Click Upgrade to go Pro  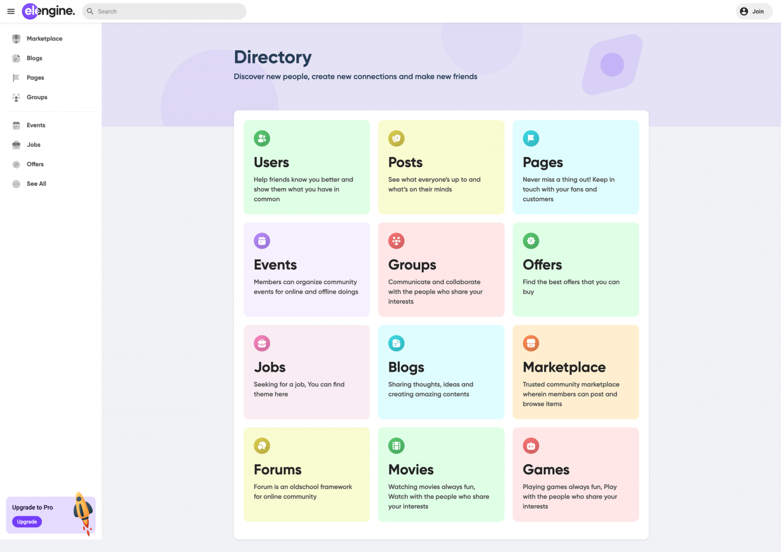[x=26, y=522]
